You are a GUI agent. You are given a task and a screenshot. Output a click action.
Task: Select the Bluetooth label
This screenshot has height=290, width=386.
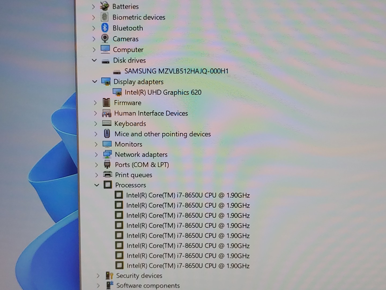pos(128,28)
